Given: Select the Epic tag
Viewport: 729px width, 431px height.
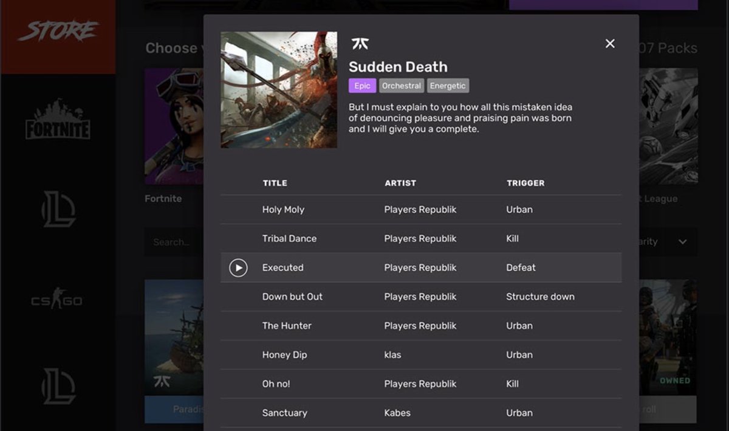Looking at the screenshot, I should click(363, 86).
